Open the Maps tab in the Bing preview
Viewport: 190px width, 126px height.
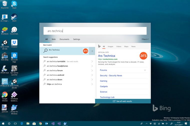point(126,47)
